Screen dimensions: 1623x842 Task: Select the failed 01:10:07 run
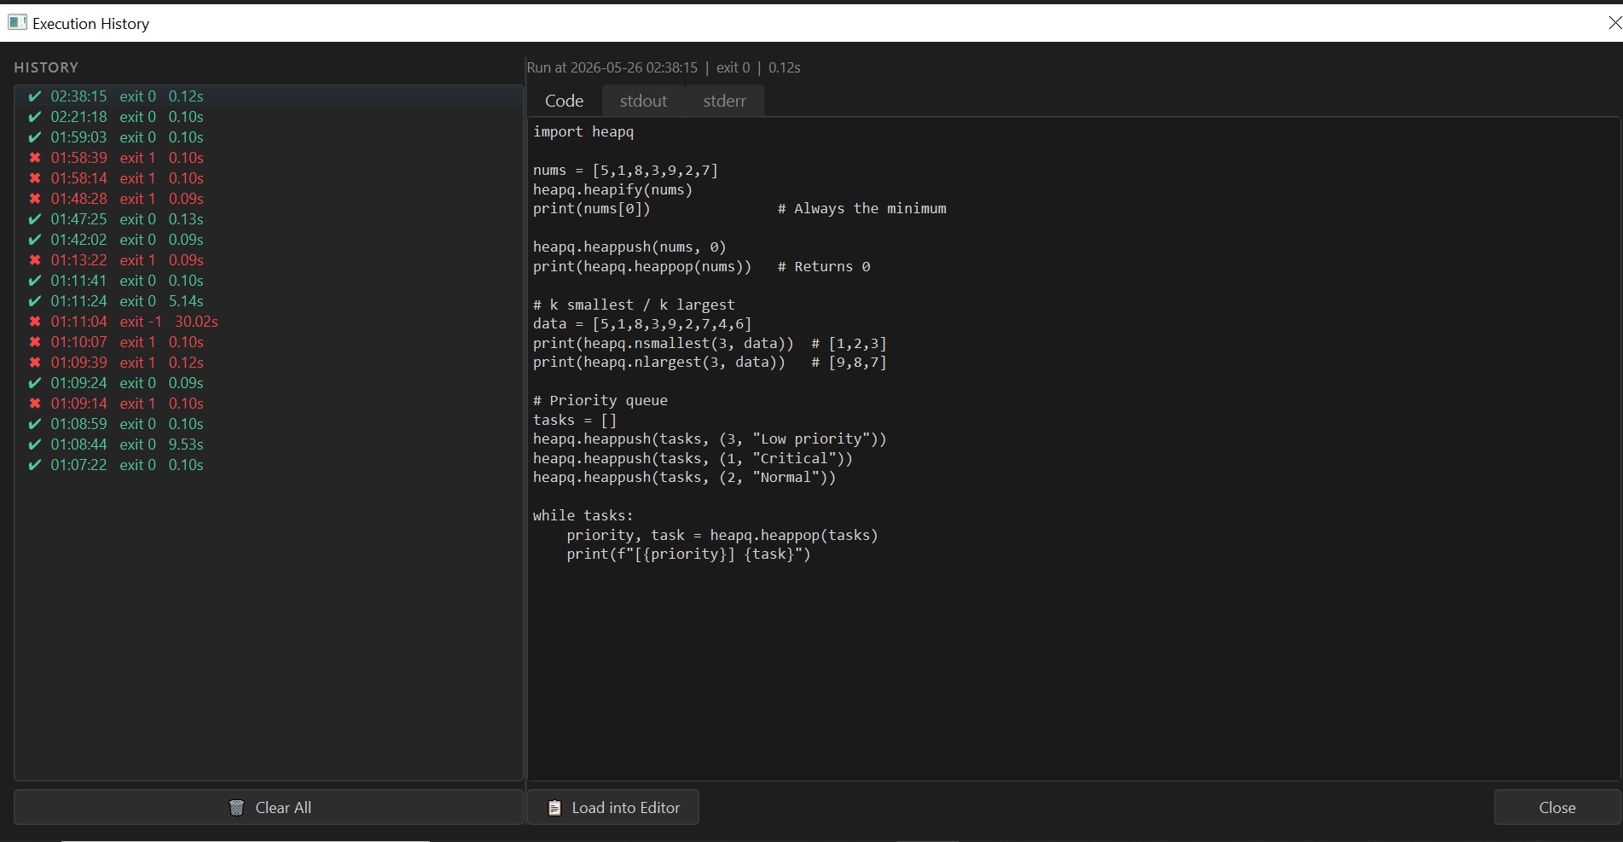coord(269,342)
